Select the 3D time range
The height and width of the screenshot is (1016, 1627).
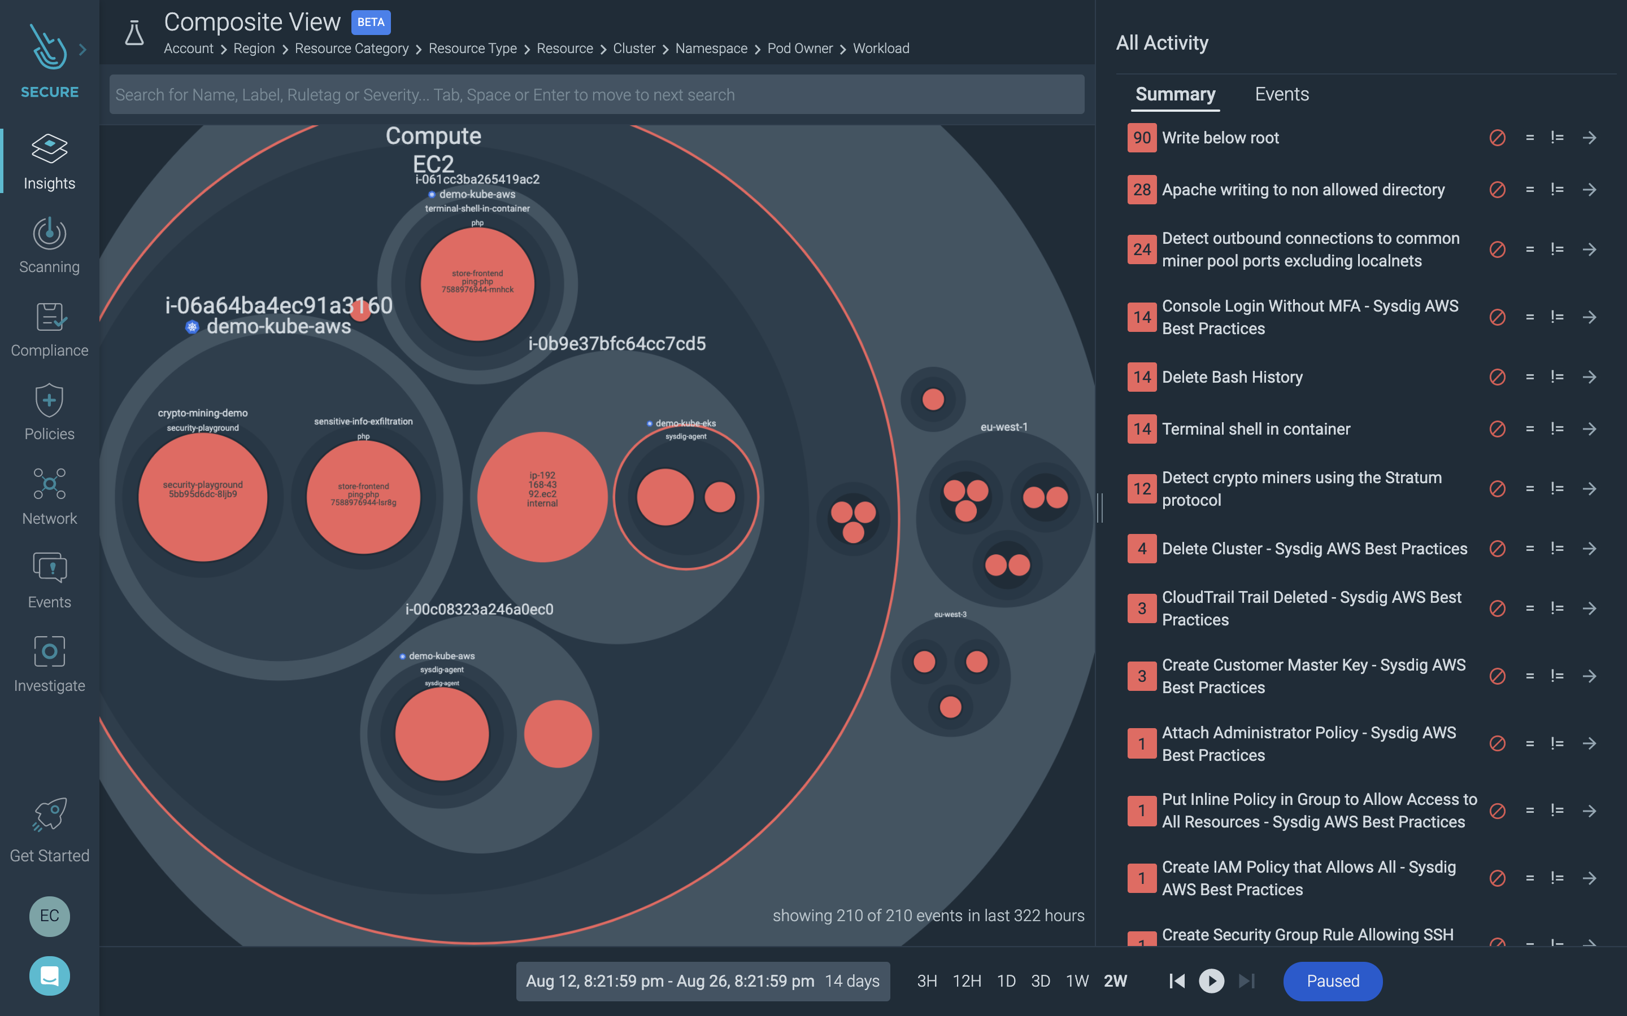click(1040, 981)
